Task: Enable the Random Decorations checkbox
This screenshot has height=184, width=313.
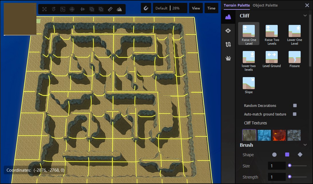Action: (x=295, y=105)
